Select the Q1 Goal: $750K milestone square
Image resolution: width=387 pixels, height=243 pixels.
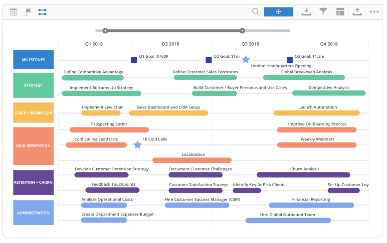pos(134,60)
